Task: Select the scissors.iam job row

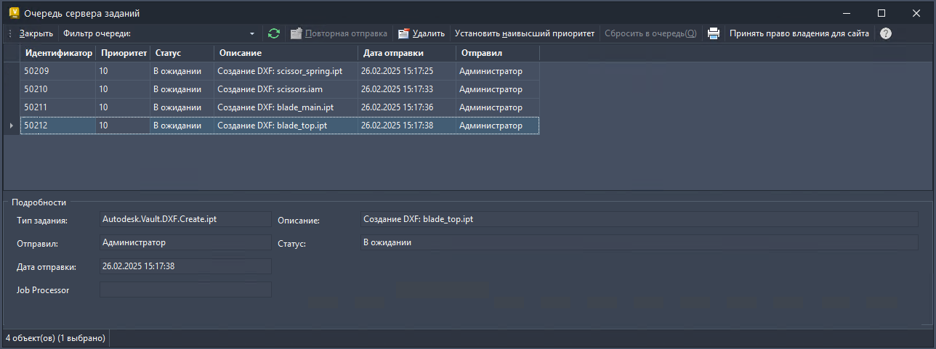Action: [279, 89]
